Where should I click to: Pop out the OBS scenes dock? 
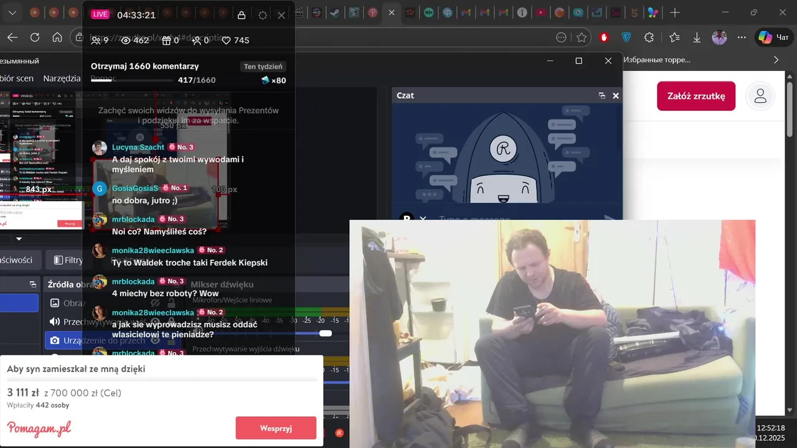33,284
